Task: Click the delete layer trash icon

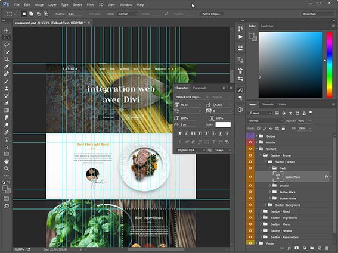Action: click(327, 248)
